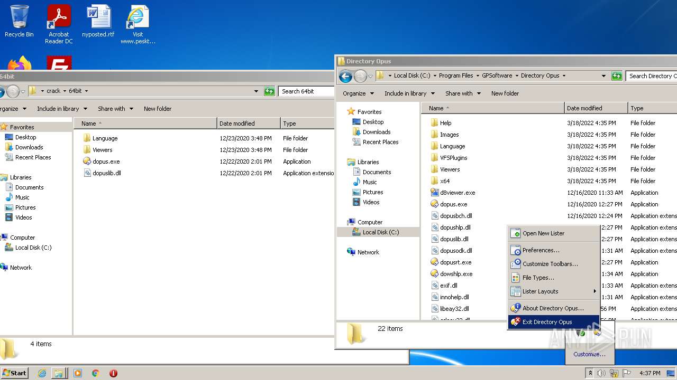
Task: Open Recycle Bin desktop icon
Action: (19, 22)
